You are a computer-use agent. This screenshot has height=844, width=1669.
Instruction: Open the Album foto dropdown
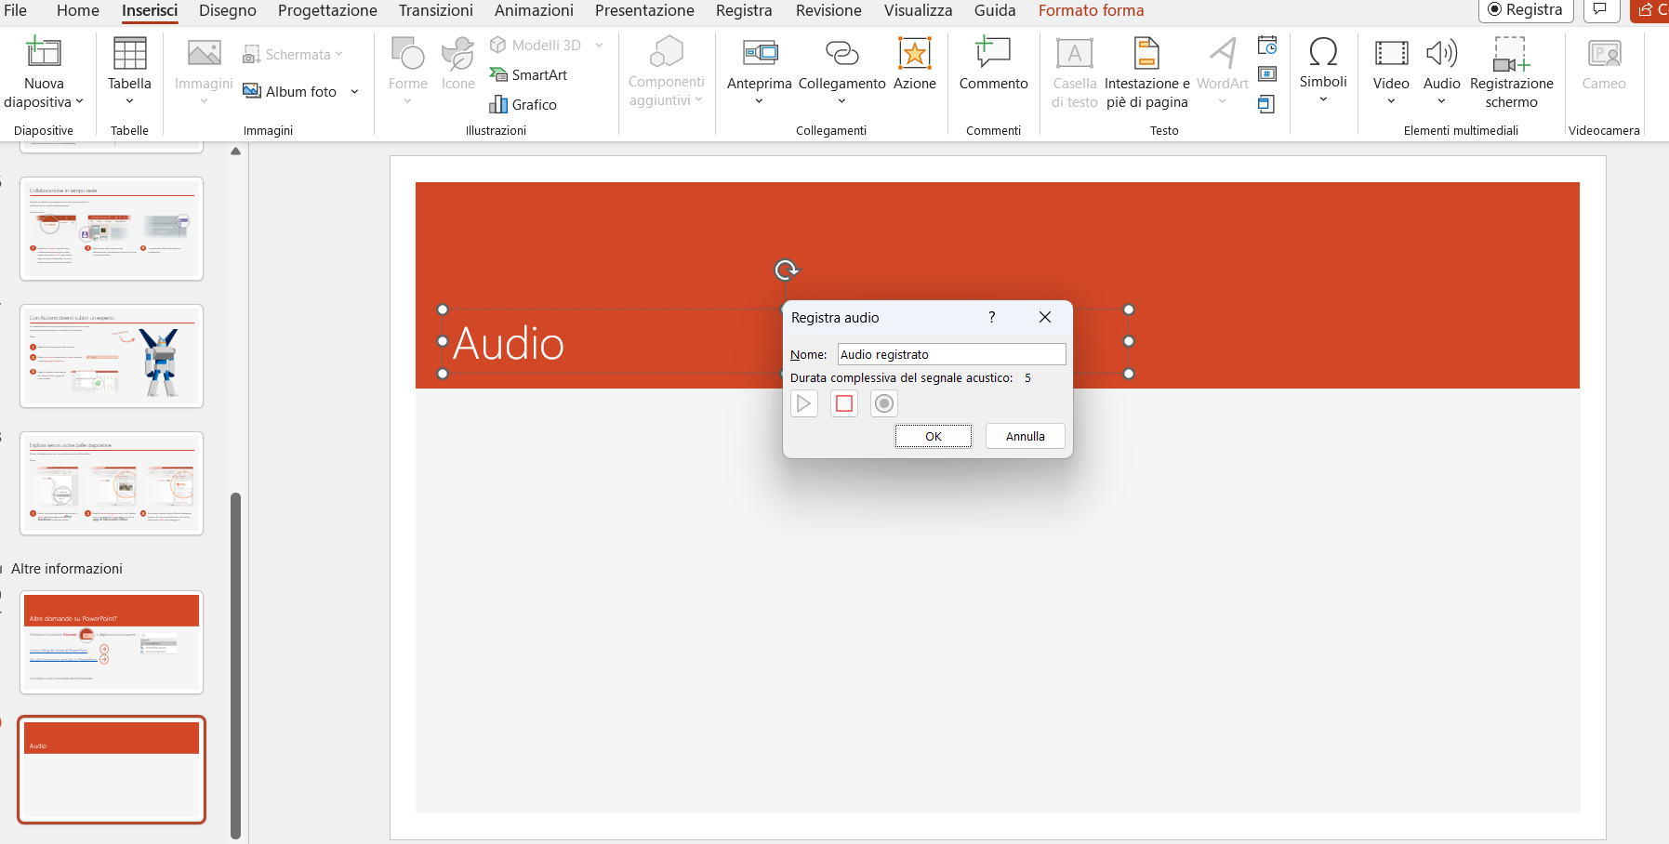[x=354, y=91]
